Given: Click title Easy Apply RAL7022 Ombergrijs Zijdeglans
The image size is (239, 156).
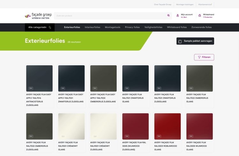Looking at the screenshot, I should tap(103, 98).
